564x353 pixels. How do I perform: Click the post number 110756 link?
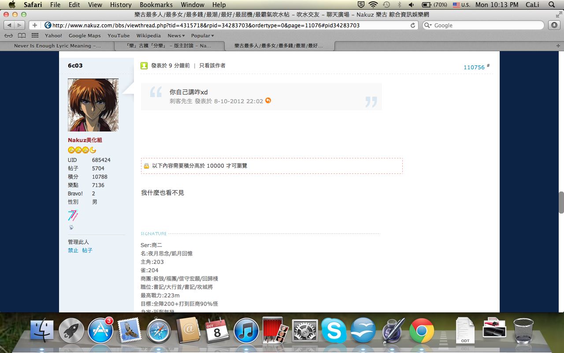point(474,67)
